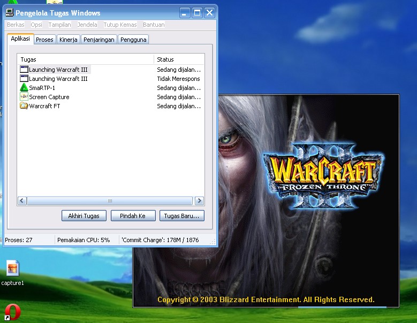The image size is (417, 323).
Task: Click icon of the not-responding Launching Warcraft III task
Action: pos(24,79)
